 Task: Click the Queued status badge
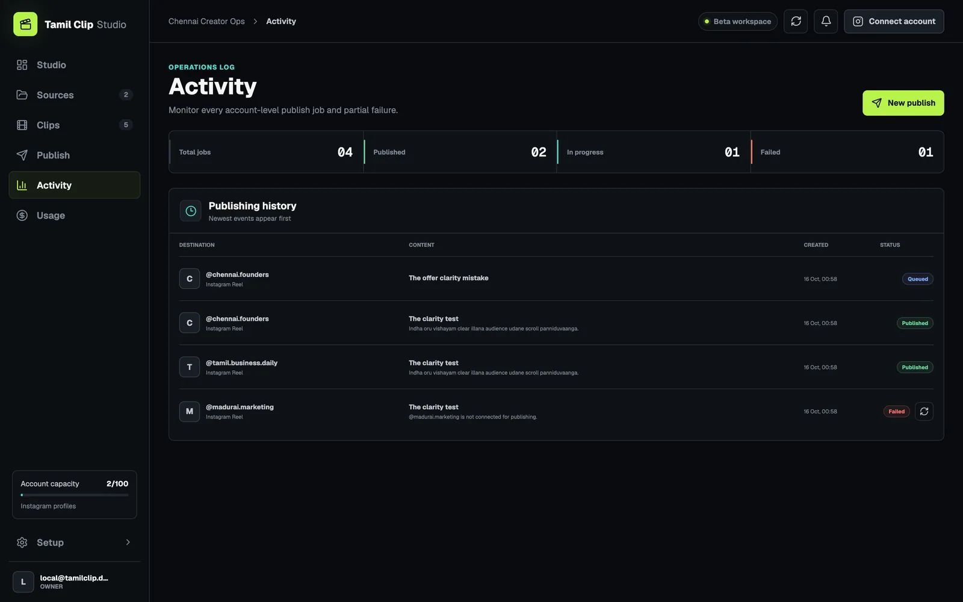(917, 279)
